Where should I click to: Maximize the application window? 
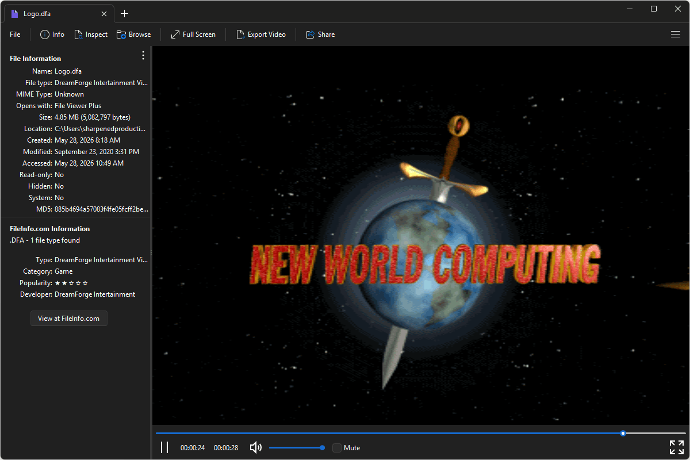[654, 9]
